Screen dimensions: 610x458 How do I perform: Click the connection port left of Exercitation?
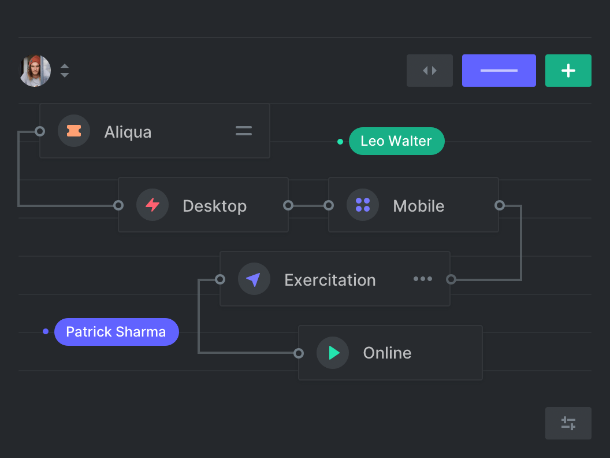[x=220, y=279]
